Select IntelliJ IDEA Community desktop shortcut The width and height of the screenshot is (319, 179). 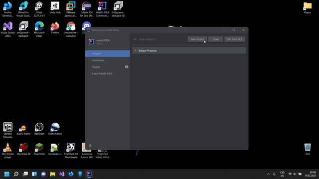102,9
